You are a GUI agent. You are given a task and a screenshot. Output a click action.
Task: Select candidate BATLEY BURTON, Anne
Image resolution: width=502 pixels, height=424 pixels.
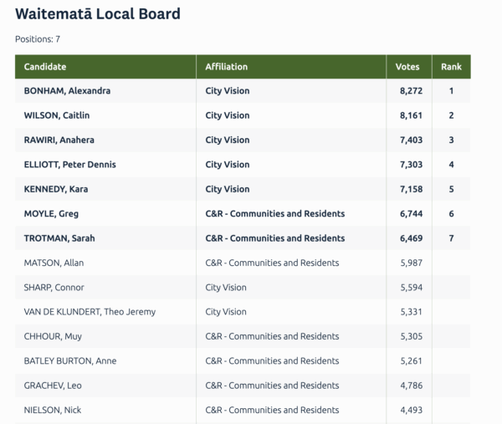(x=70, y=361)
